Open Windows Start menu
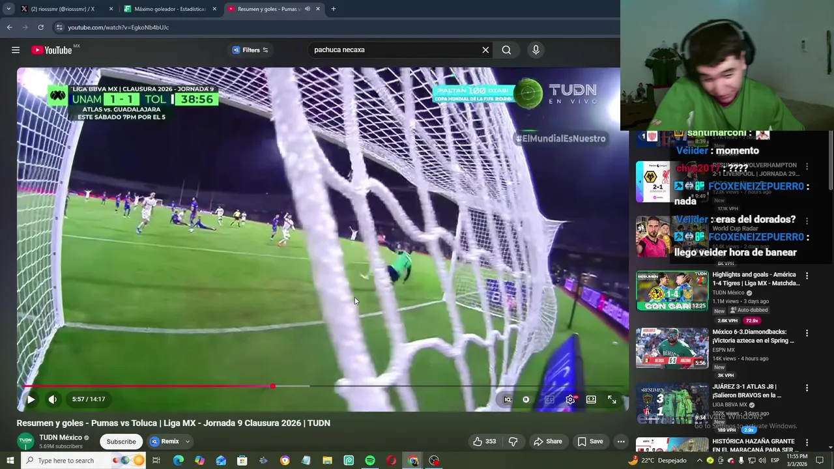The width and height of the screenshot is (834, 469). 10,461
